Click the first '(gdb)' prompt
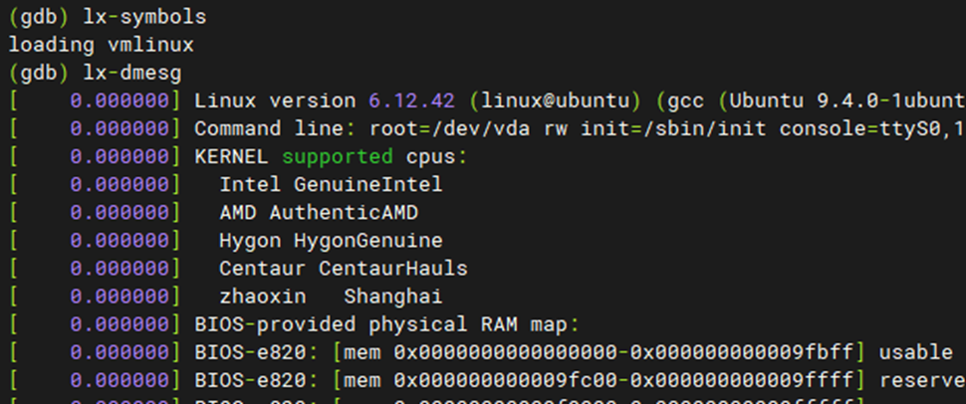966x404 pixels. pyautogui.click(x=40, y=17)
